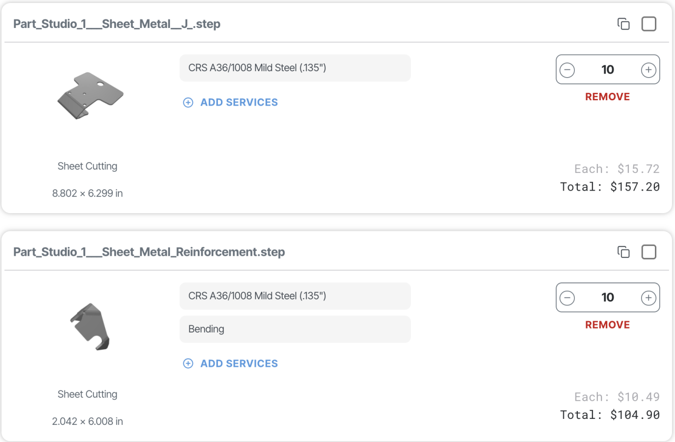This screenshot has height=442, width=675.
Task: Add services to the Reinforcement part
Action: (239, 363)
